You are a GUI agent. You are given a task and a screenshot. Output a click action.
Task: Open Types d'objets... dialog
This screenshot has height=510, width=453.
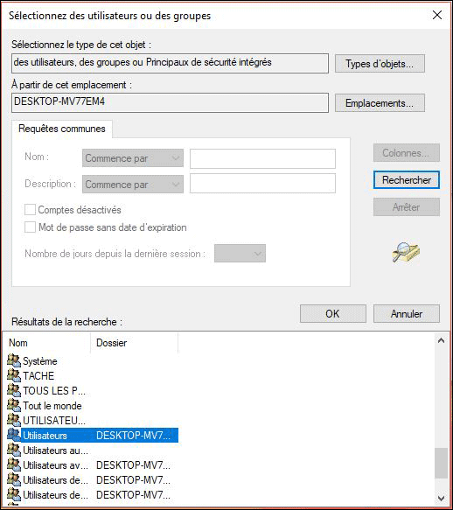pyautogui.click(x=380, y=64)
